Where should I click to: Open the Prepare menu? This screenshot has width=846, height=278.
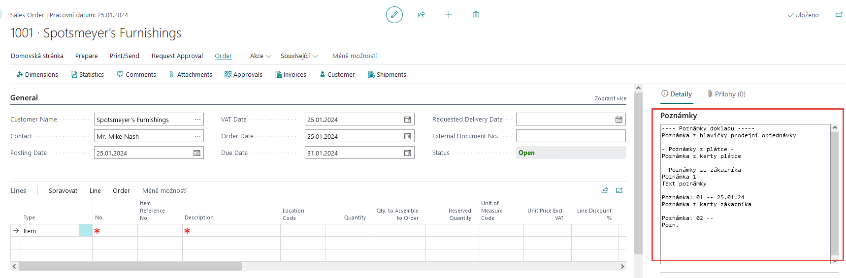[x=87, y=56]
